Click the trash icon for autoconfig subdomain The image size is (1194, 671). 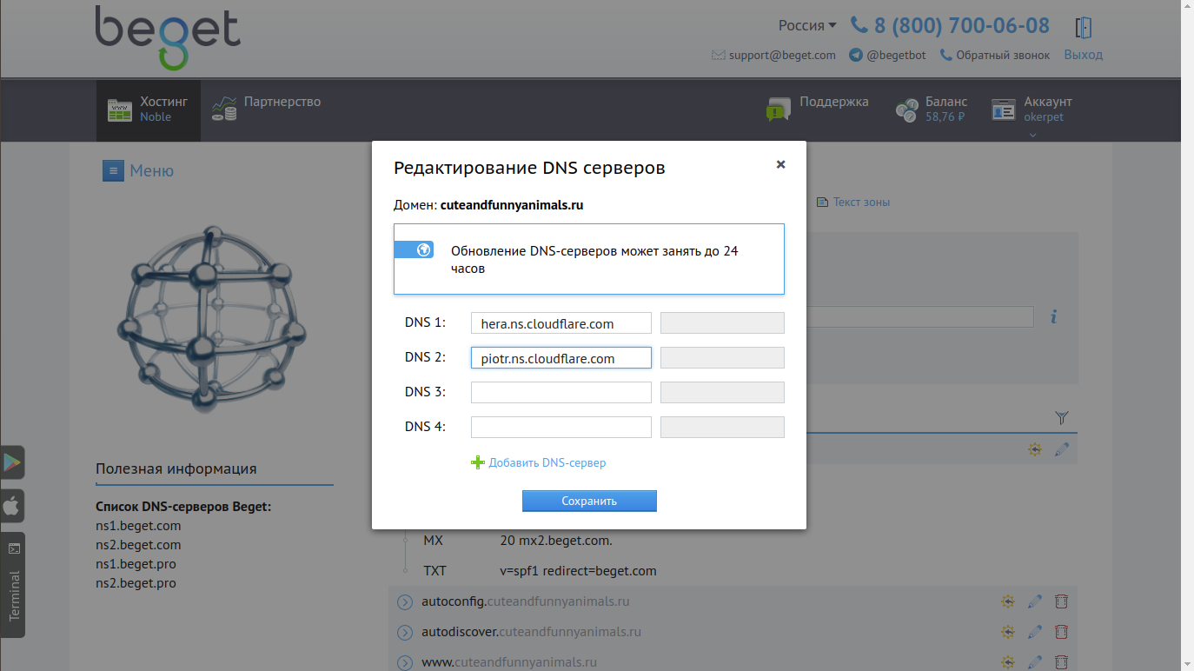click(1061, 601)
